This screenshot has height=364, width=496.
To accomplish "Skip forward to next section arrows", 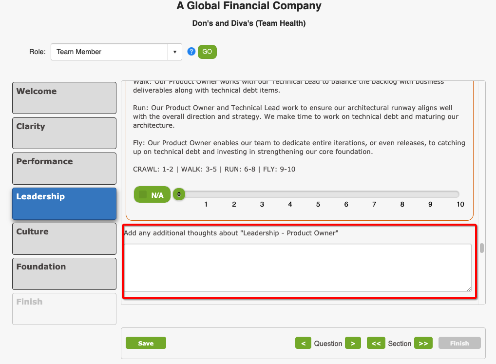I will click(423, 343).
